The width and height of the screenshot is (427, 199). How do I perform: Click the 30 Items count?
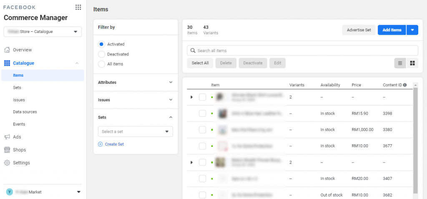point(192,30)
